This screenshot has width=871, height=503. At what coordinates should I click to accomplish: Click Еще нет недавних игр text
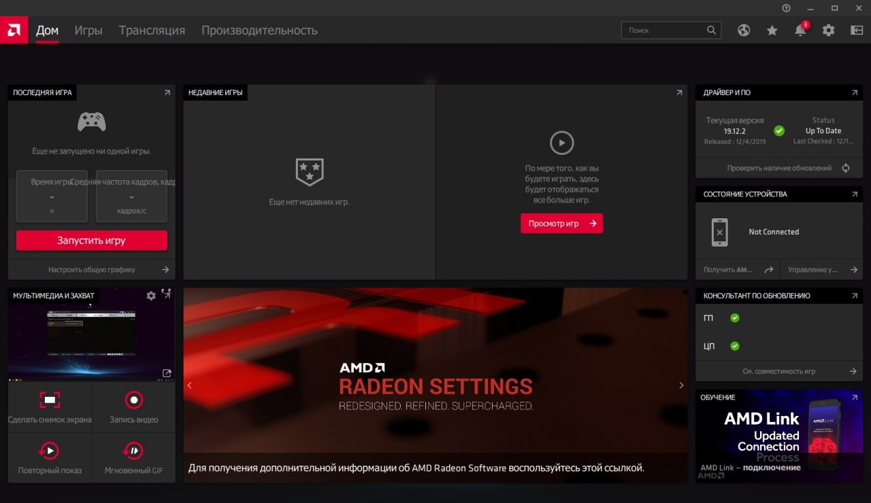click(310, 202)
